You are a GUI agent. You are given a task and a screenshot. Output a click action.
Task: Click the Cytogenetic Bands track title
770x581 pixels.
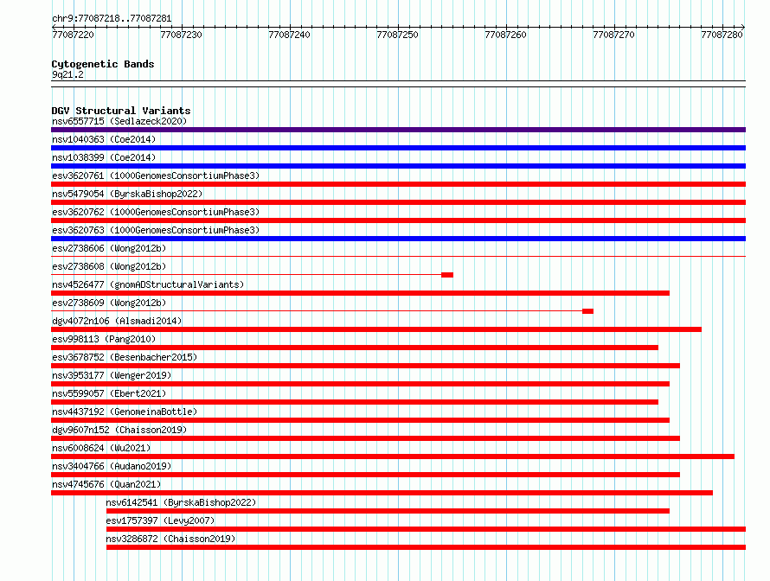click(103, 64)
